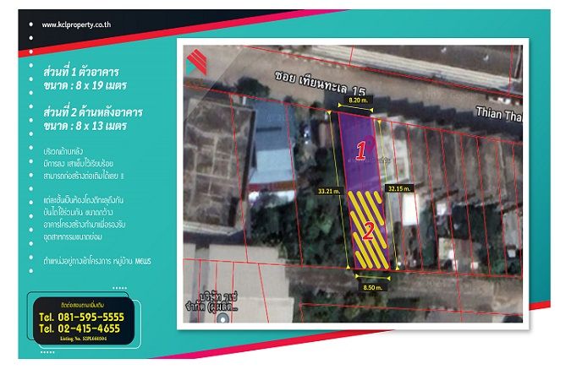Click the 8.20 m. measurement label

pos(359,100)
